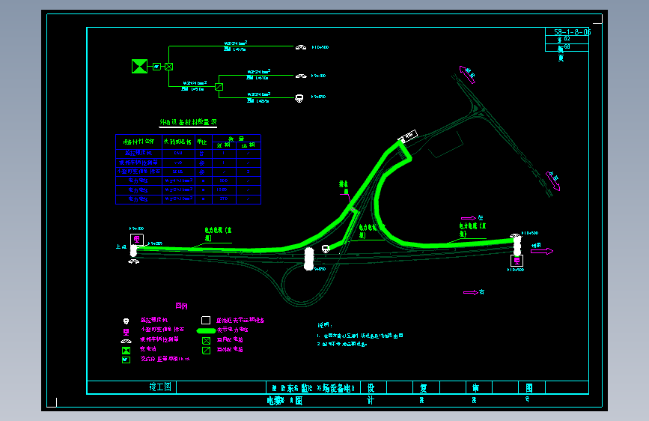Click the table cell with quantity 270
649x421 pixels.
tap(224, 199)
